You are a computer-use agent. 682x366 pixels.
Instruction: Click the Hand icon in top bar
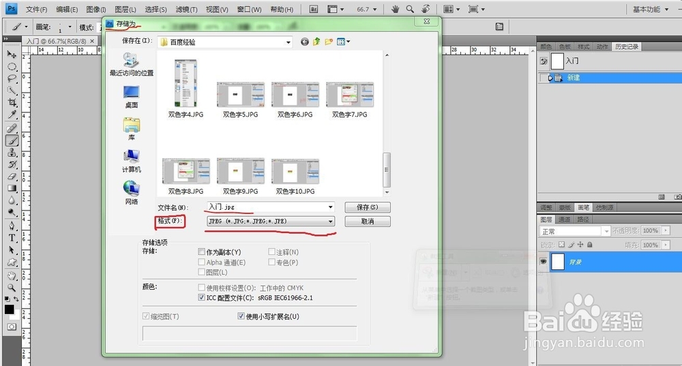(395, 9)
